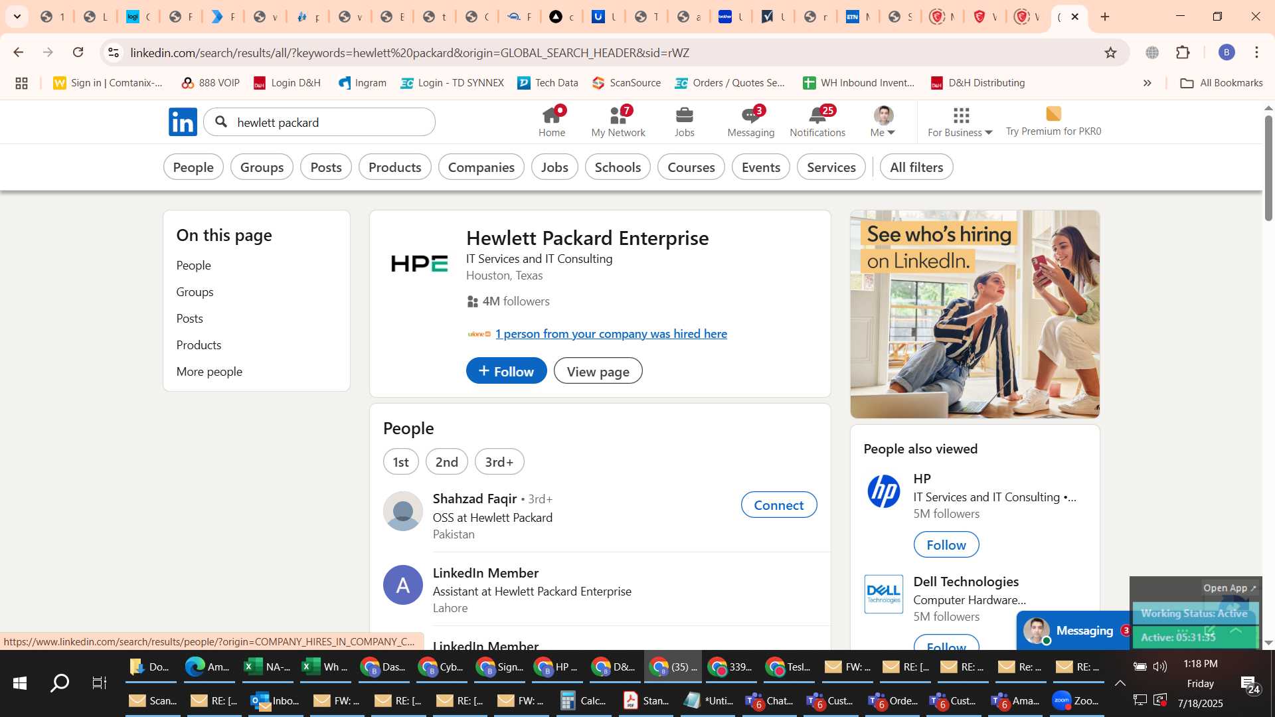This screenshot has width=1275, height=717.
Task: Open the HP logo in People also viewed
Action: click(x=884, y=491)
